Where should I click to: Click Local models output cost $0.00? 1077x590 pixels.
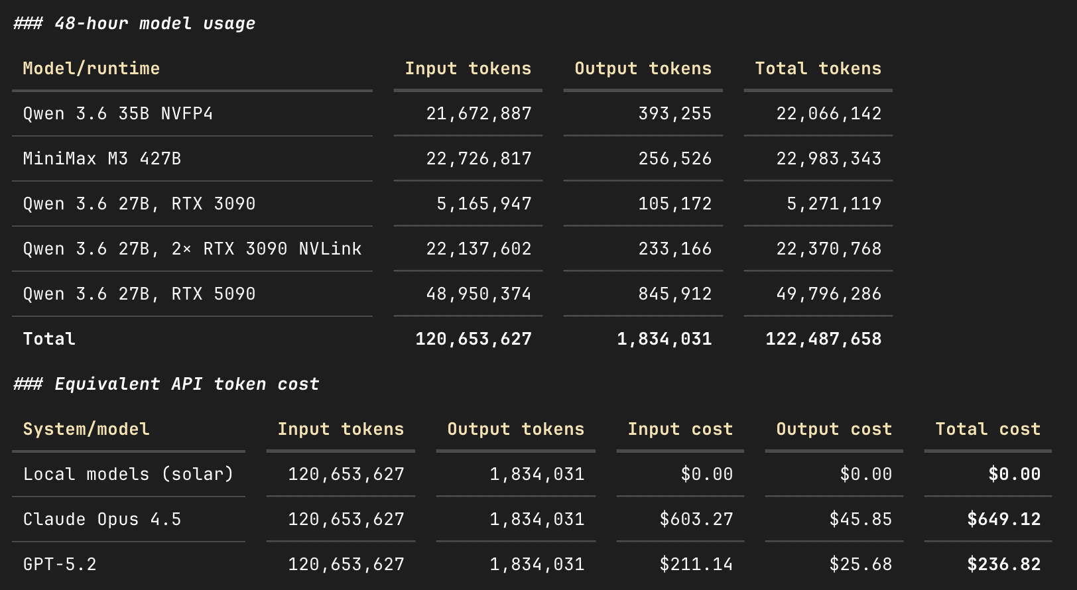coord(866,474)
